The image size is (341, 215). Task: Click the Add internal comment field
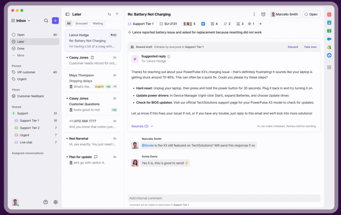coord(224,198)
